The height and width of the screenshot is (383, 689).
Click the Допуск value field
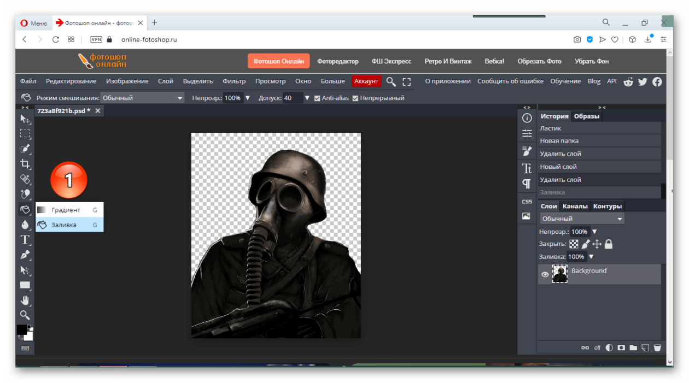click(x=293, y=98)
